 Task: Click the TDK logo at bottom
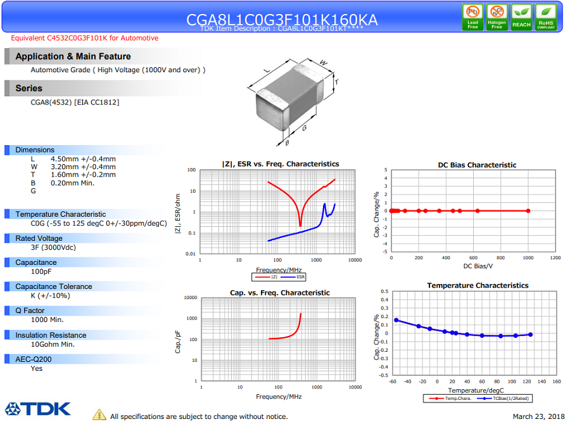(38, 409)
